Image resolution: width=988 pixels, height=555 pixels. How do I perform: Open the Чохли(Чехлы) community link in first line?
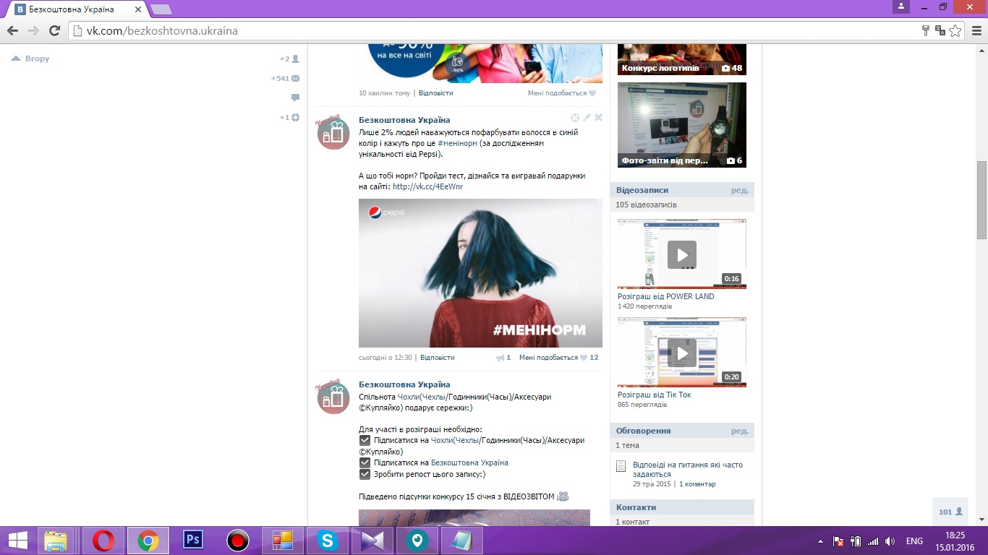coord(422,397)
